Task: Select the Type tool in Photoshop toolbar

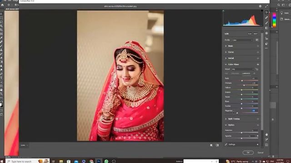Action: click(x=1, y=78)
